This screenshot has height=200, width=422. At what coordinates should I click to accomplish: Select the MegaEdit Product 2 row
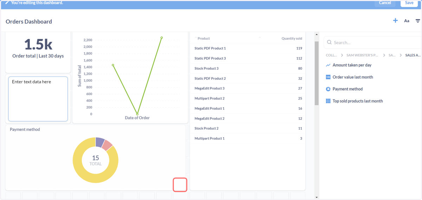[x=248, y=119]
